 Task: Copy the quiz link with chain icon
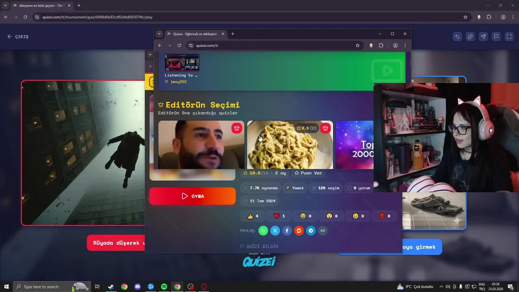tap(323, 231)
